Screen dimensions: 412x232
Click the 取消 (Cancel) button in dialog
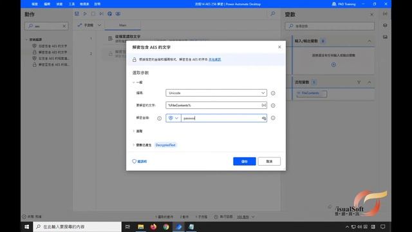point(269,161)
